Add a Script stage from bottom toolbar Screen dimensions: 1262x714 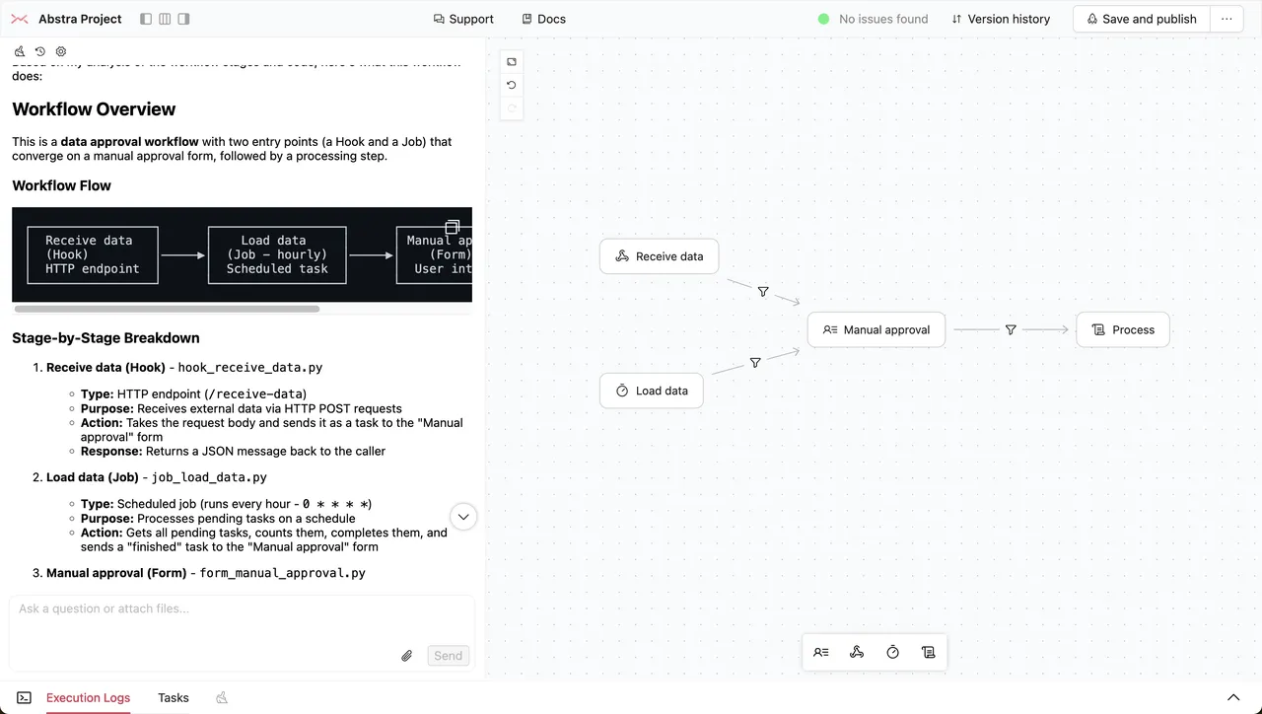(x=928, y=652)
